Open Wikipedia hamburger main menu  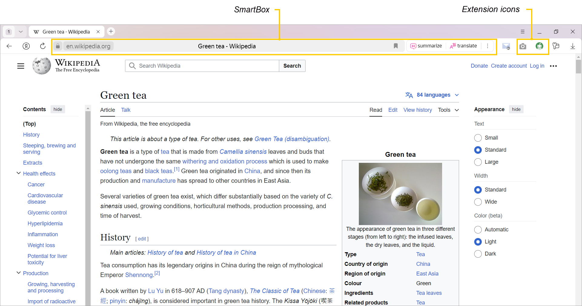click(21, 66)
